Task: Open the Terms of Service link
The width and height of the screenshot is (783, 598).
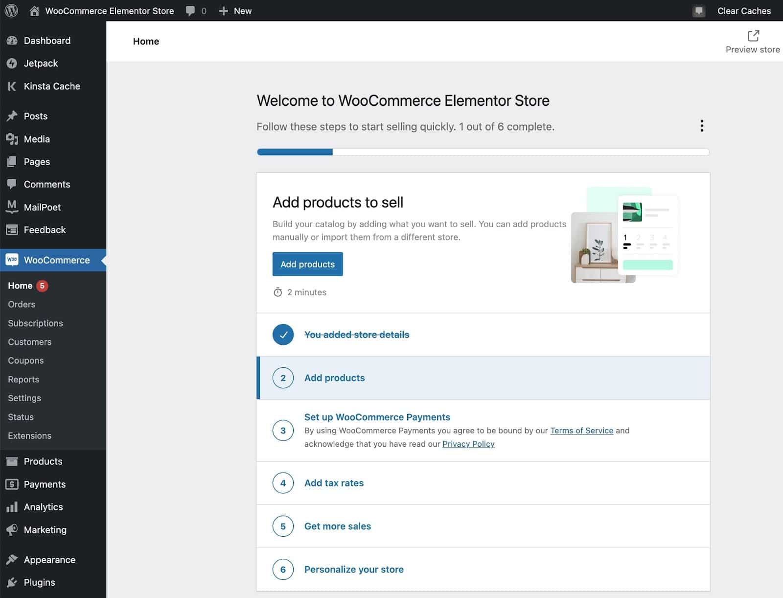Action: pyautogui.click(x=582, y=431)
